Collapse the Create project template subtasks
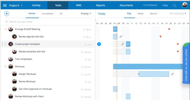 point(6,44)
